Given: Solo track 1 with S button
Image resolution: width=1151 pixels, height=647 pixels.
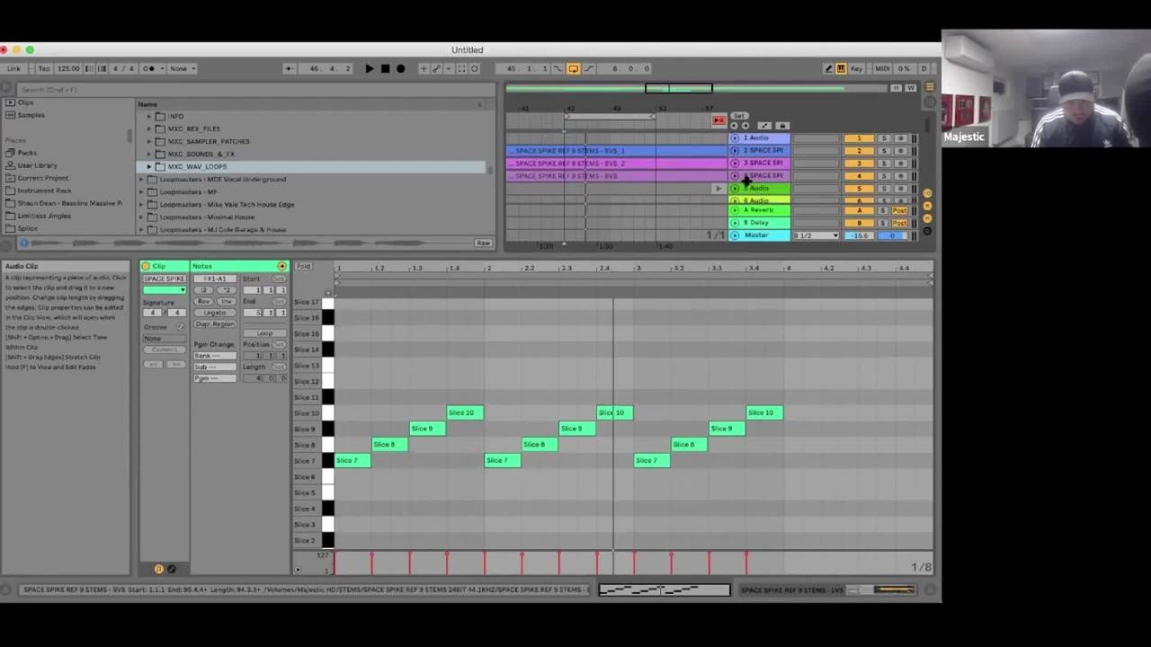Looking at the screenshot, I should tap(883, 138).
